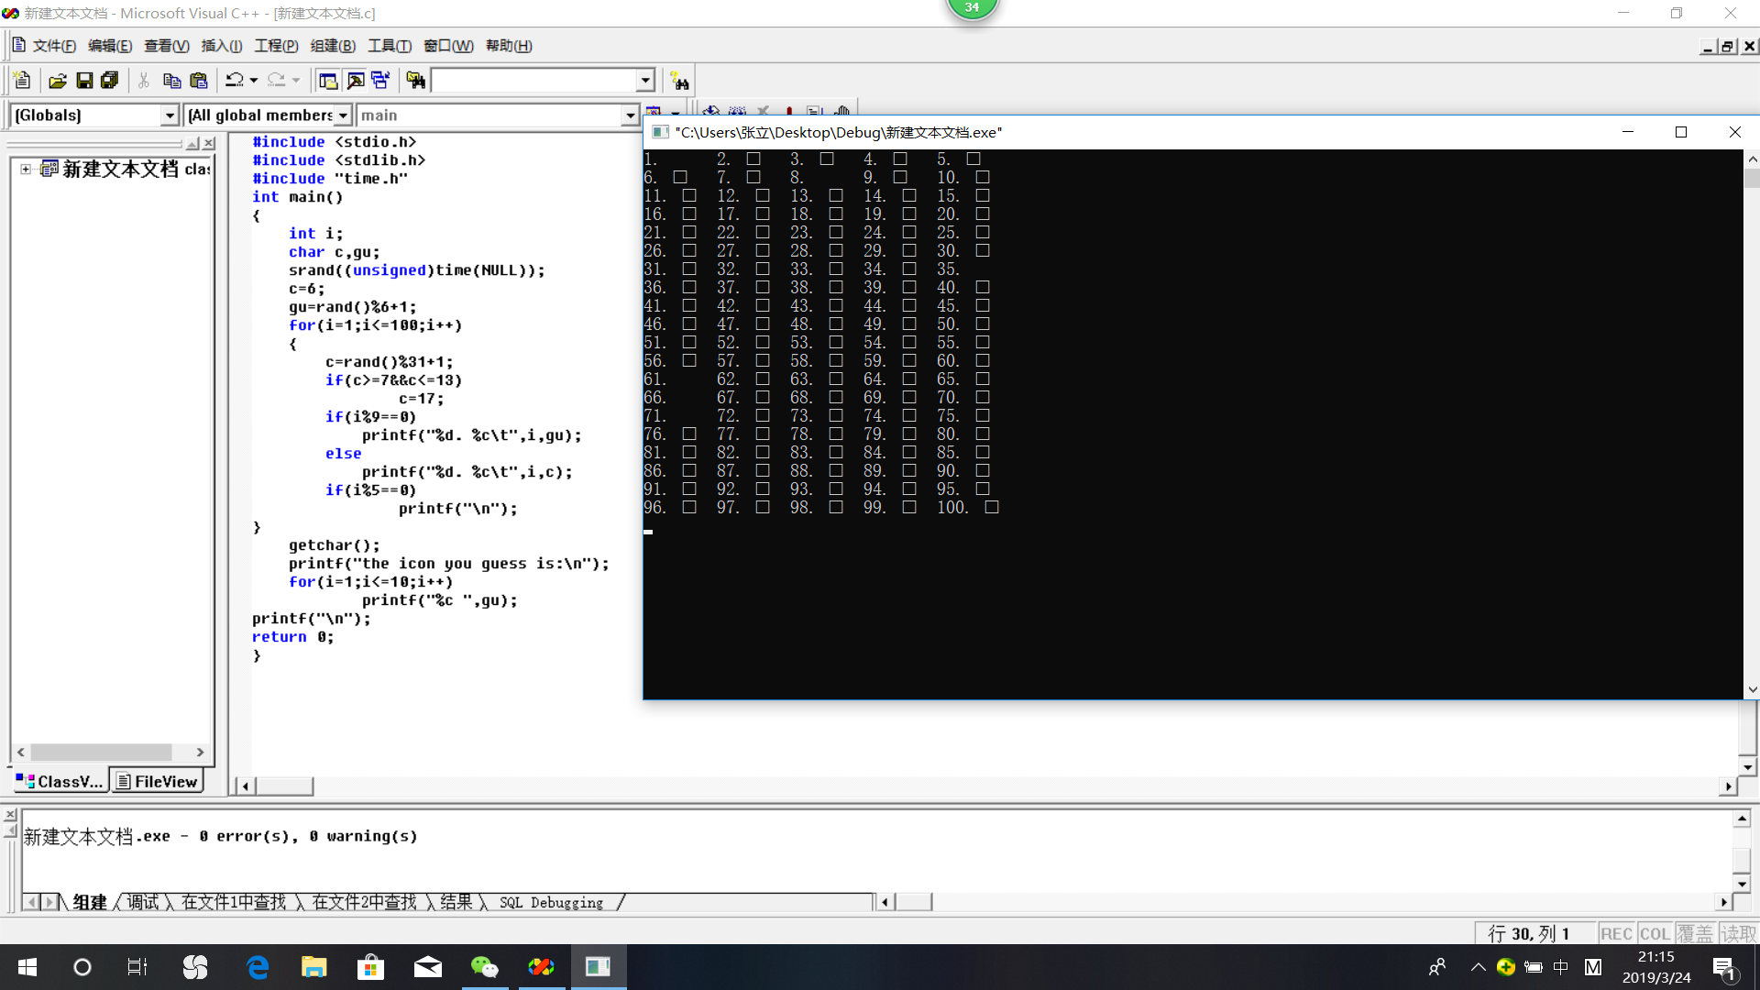Click the Paste clipboard icon
The width and height of the screenshot is (1760, 990).
click(198, 81)
